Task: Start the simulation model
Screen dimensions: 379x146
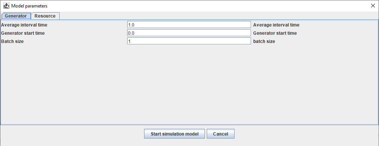Action: pos(174,134)
